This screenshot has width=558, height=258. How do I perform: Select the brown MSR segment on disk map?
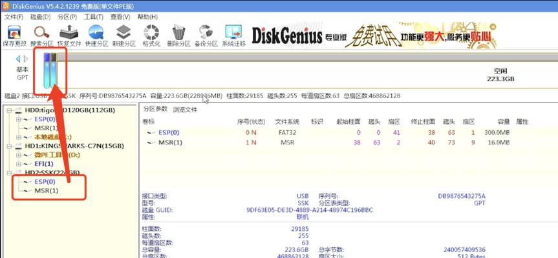[x=54, y=70]
